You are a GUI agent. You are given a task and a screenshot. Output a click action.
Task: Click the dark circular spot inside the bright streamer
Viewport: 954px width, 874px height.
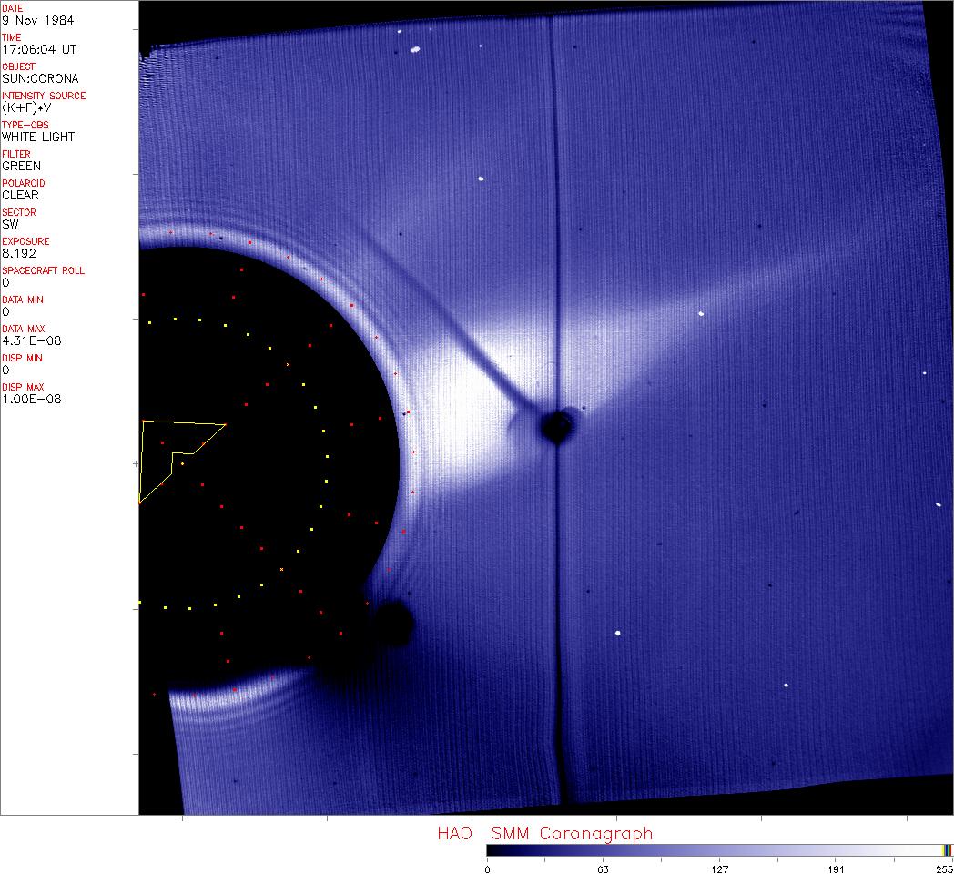[556, 425]
